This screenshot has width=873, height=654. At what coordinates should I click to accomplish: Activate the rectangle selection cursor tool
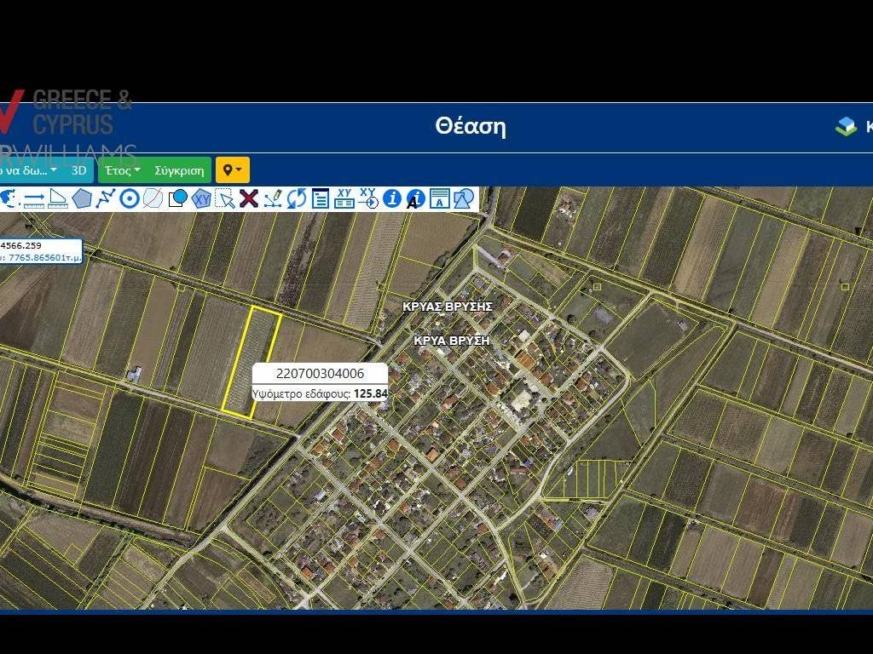coord(225,198)
